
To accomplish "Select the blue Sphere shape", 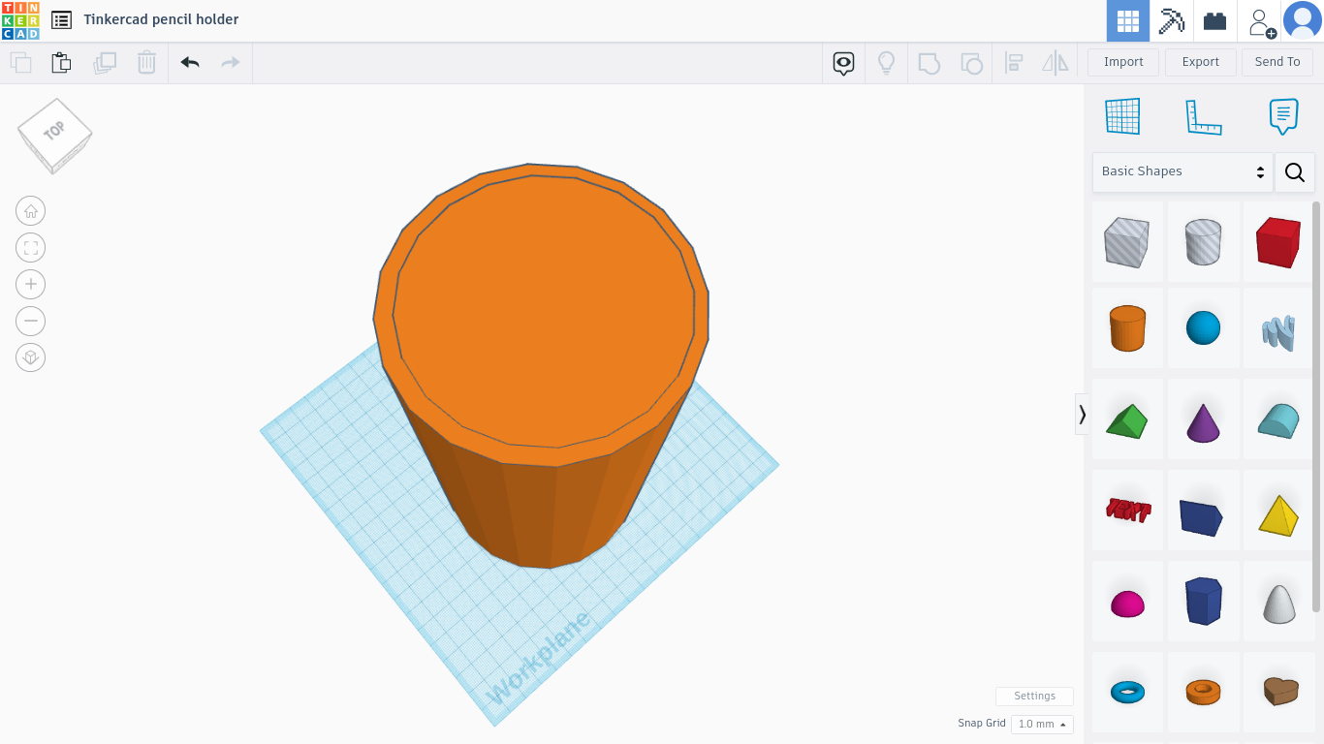I will [x=1203, y=327].
